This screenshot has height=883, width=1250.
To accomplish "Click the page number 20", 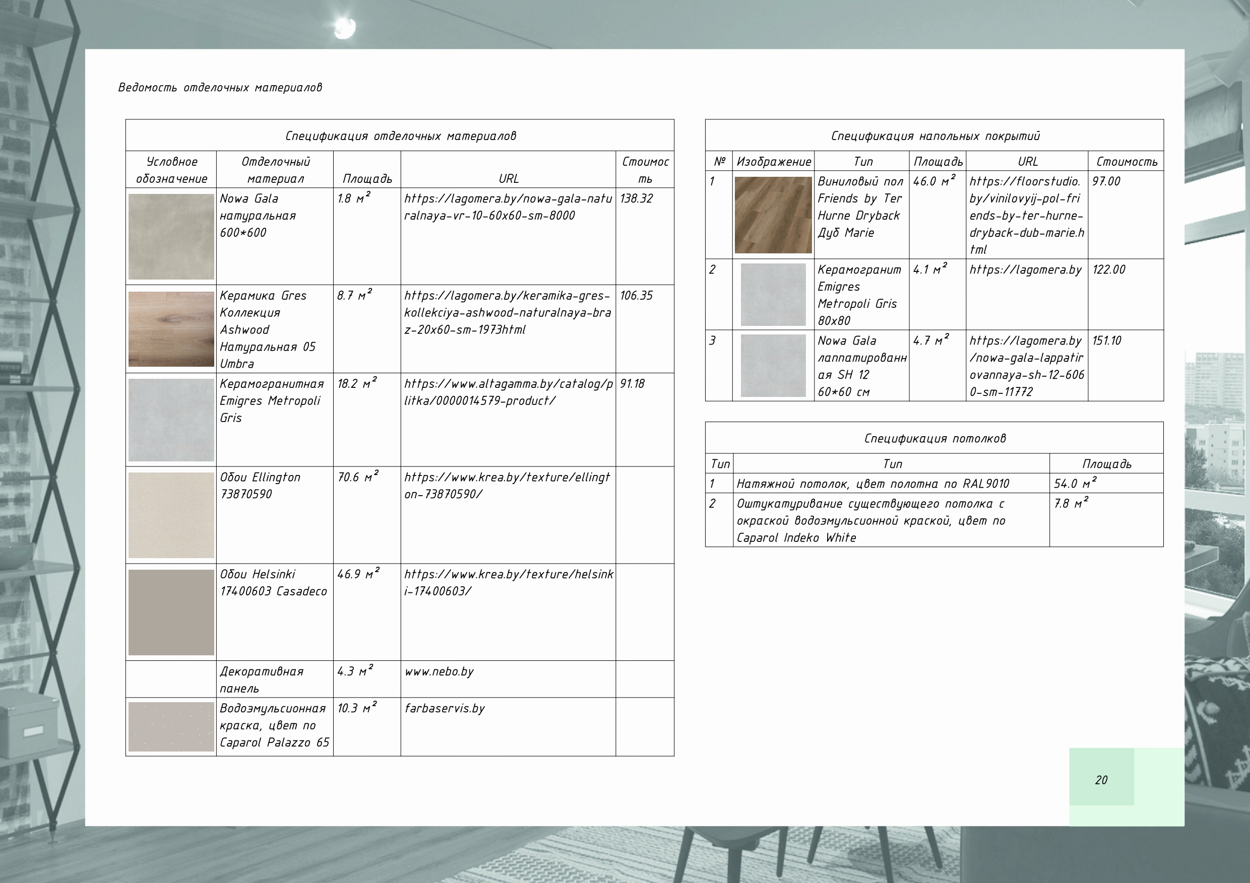I will [x=1101, y=780].
